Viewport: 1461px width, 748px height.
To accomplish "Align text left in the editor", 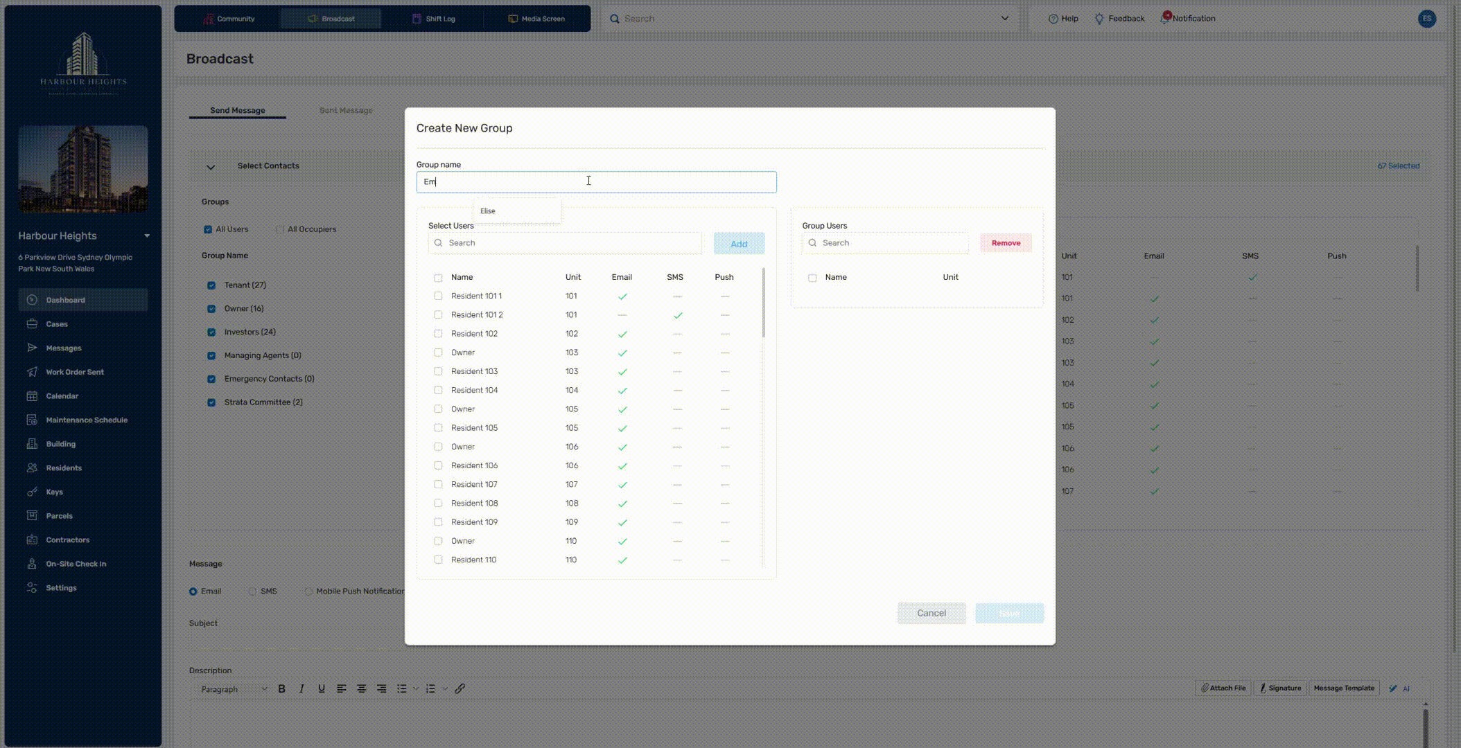I will pos(342,688).
